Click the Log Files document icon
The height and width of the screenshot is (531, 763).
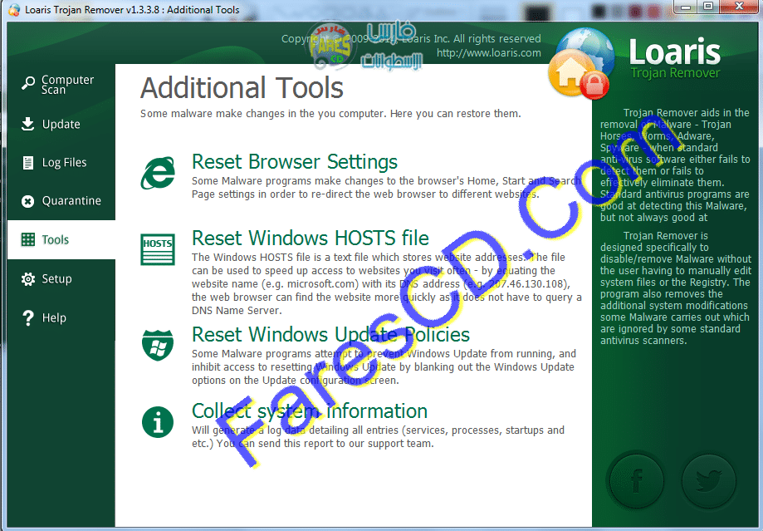(28, 162)
